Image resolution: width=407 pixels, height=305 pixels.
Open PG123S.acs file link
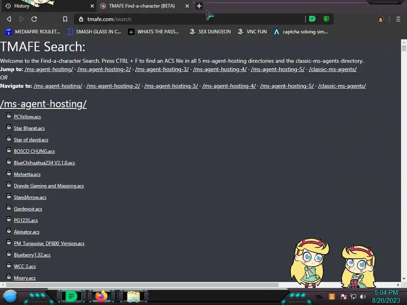[x=26, y=220]
